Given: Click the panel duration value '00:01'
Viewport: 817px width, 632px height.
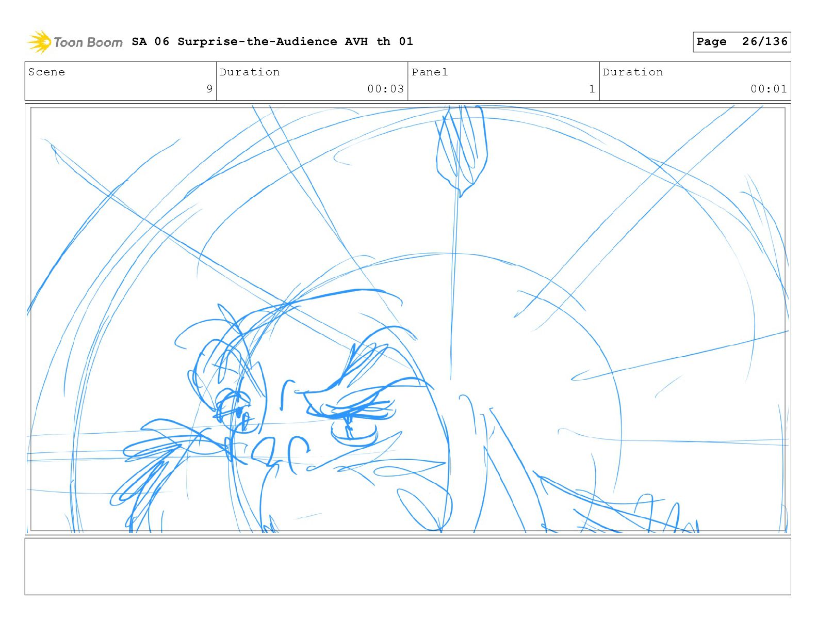Looking at the screenshot, I should pyautogui.click(x=769, y=89).
